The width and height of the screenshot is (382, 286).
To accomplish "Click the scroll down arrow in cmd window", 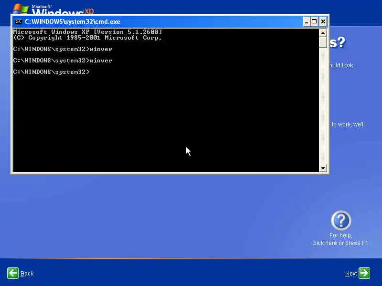I will (x=323, y=168).
